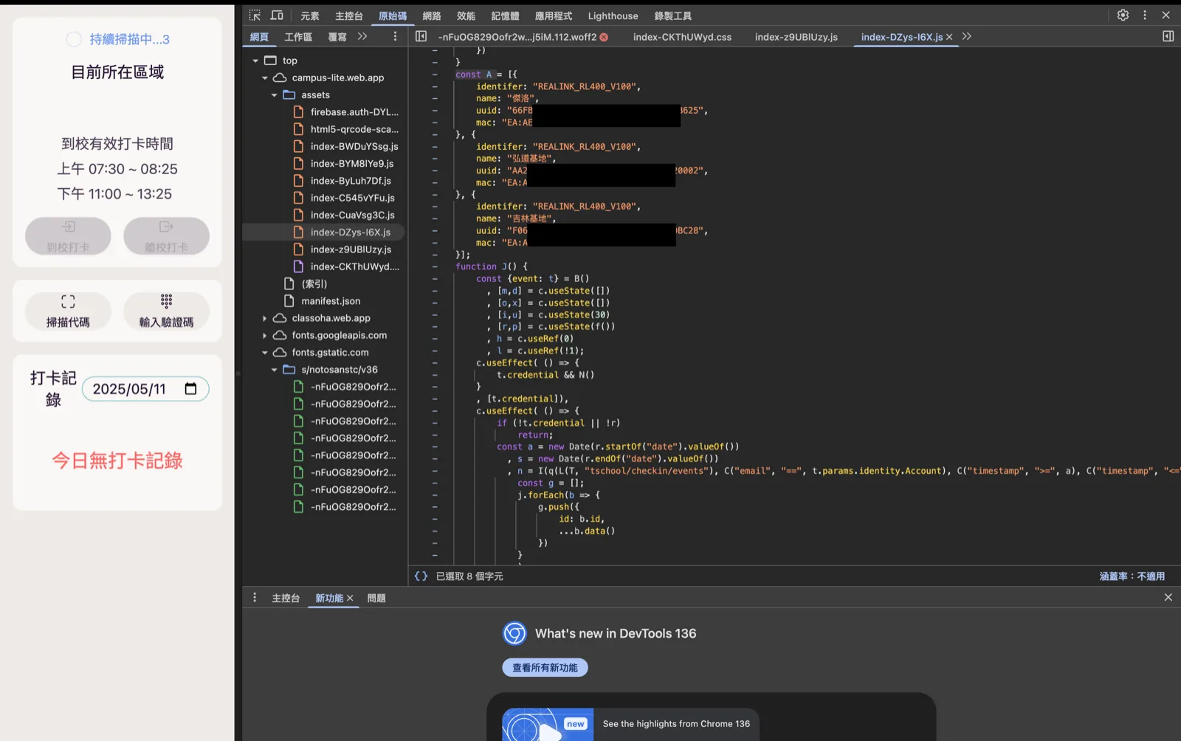The height and width of the screenshot is (741, 1181).
Task: Click the 掃描代碼 scan code button
Action: (68, 311)
